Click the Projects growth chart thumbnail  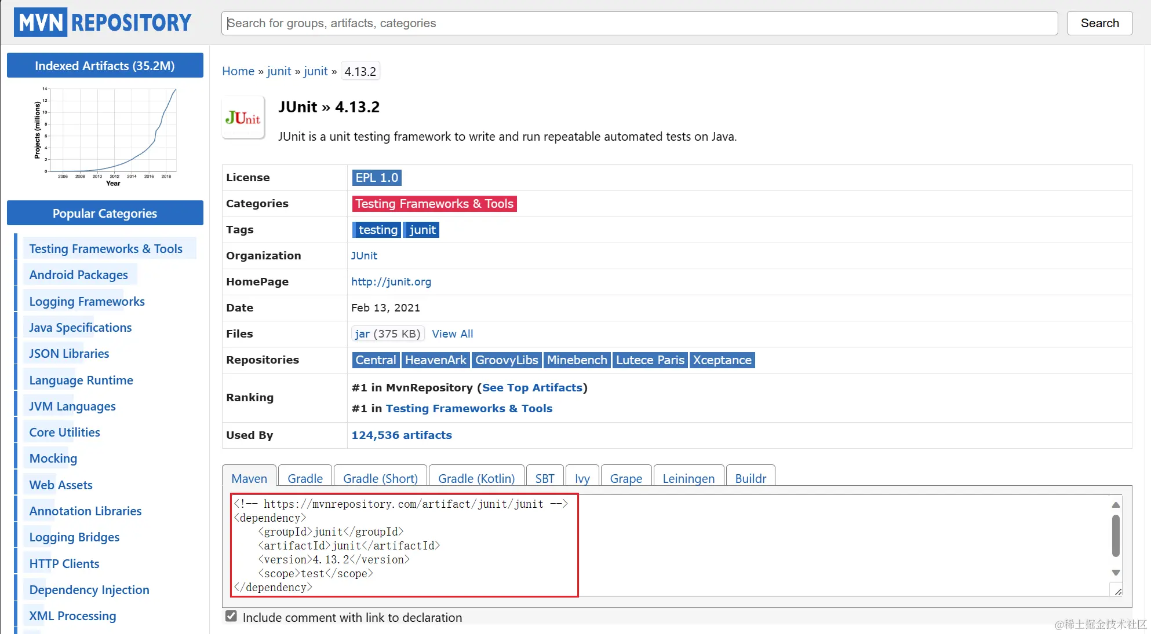point(105,137)
